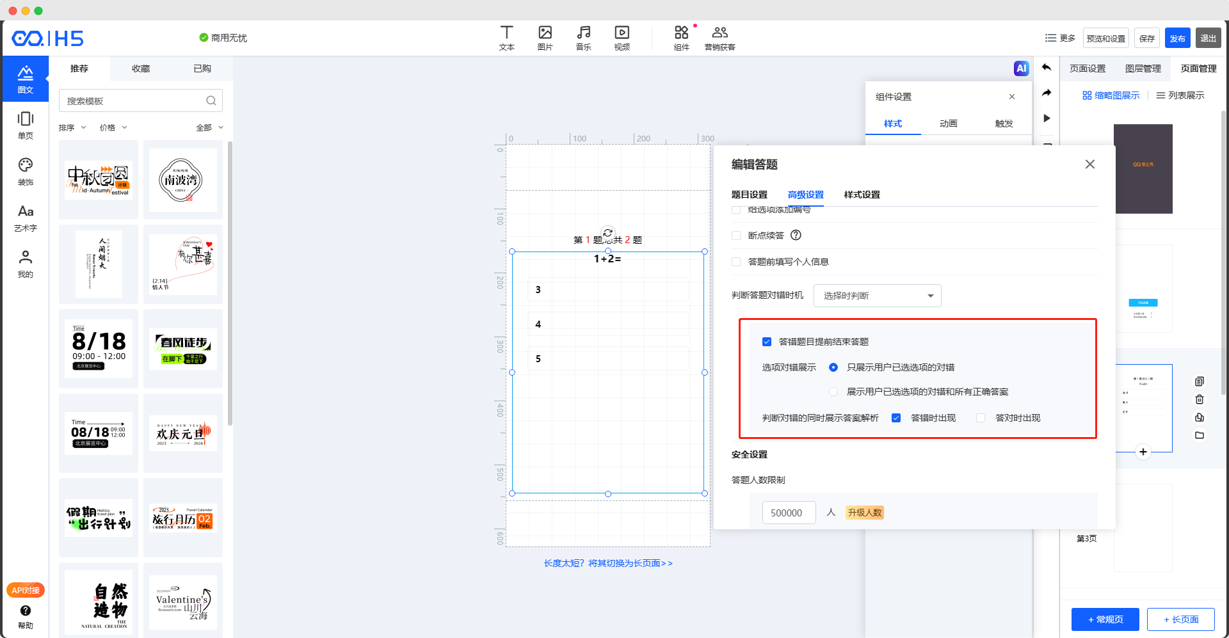1229x638 pixels.
Task: Click the switch to long page link
Action: pos(608,563)
